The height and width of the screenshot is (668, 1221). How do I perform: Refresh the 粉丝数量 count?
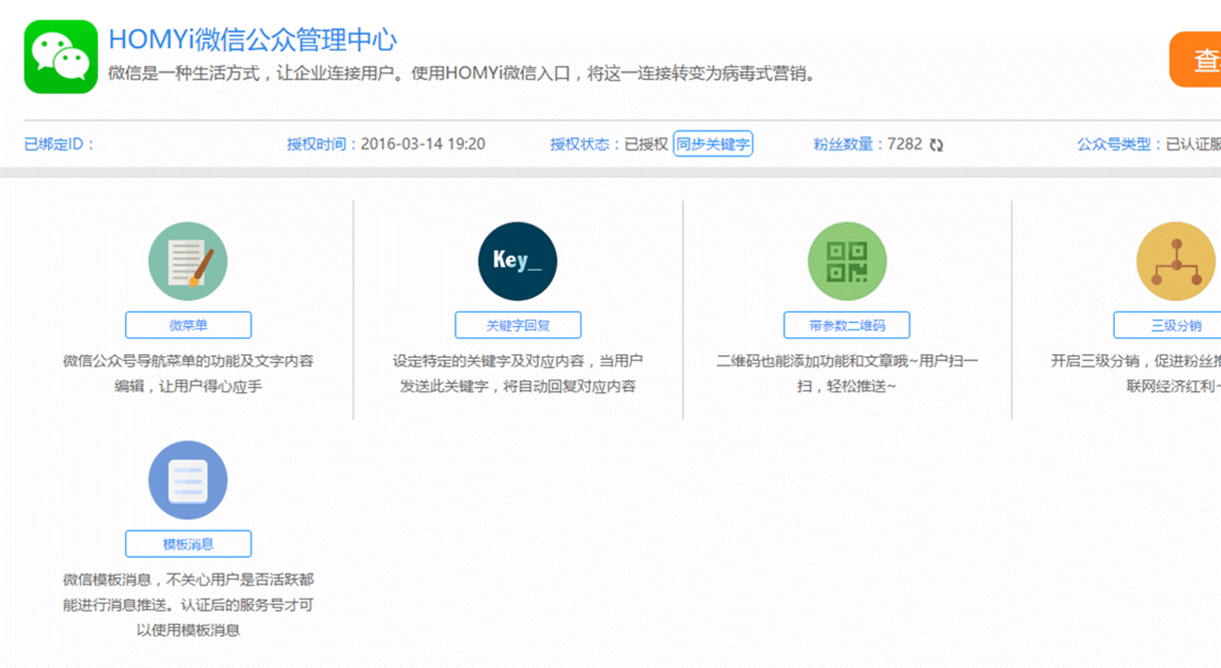pos(936,145)
